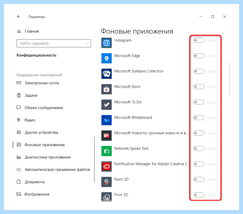Select Изображения in sidebar

tap(37, 194)
